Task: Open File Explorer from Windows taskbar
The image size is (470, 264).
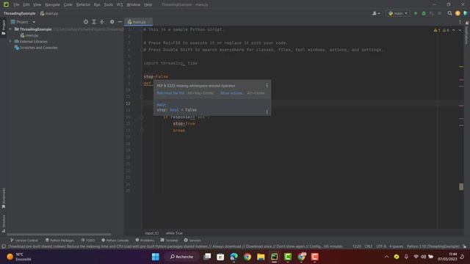Action: point(261,257)
